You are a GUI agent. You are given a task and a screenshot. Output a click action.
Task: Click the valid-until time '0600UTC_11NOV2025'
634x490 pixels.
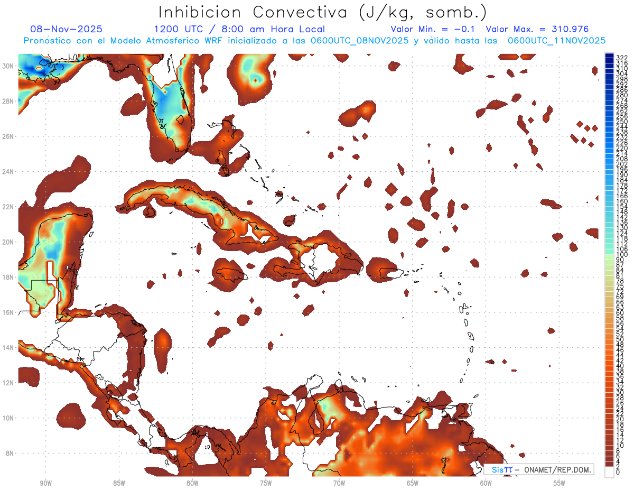click(556, 41)
